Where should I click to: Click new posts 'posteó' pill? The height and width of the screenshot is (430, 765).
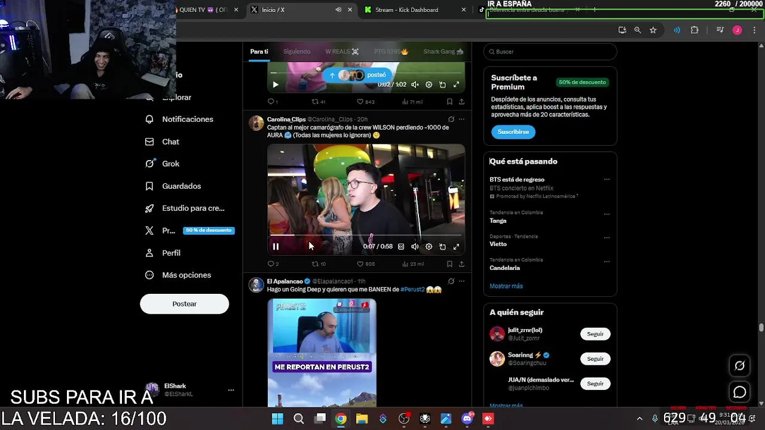pos(357,75)
